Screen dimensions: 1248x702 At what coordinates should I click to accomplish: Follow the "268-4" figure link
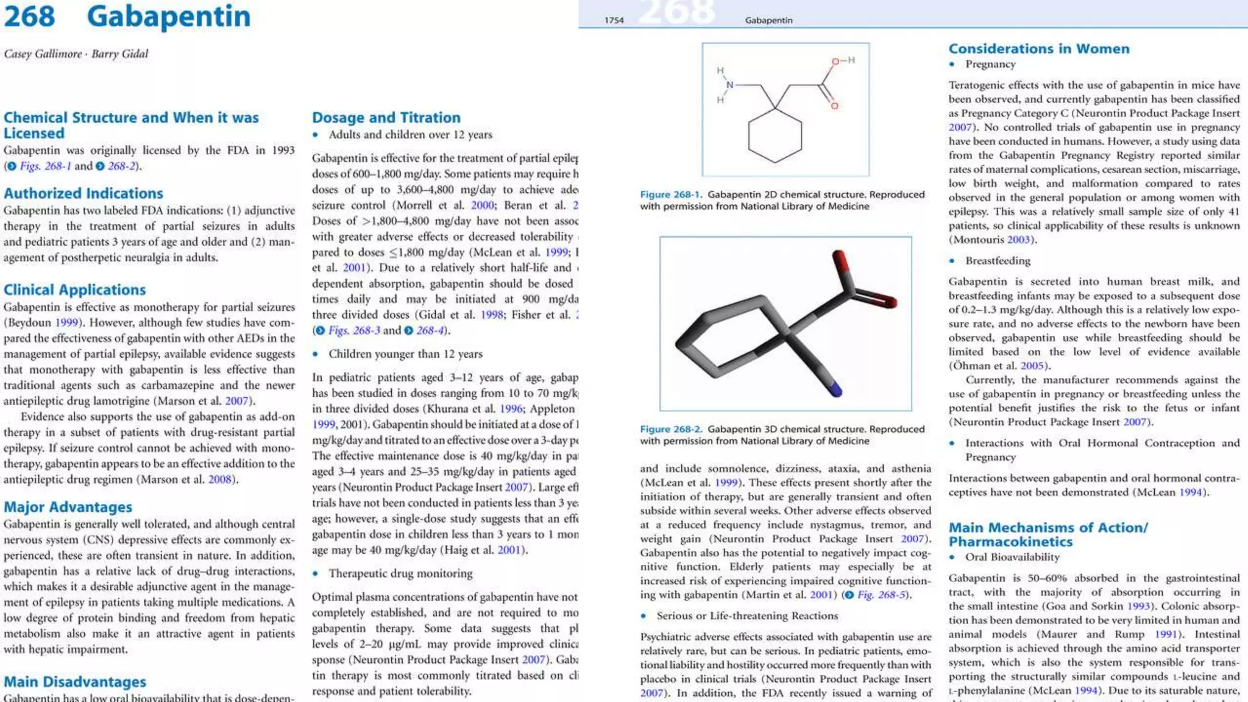coord(430,331)
